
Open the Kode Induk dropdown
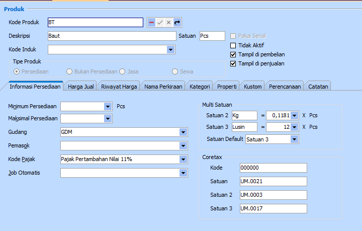coord(170,50)
